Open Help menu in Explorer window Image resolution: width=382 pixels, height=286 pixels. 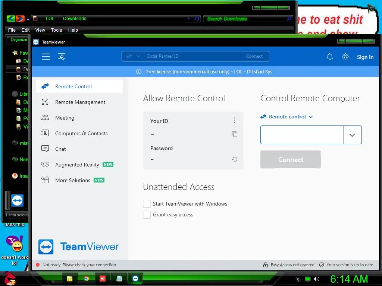(73, 30)
